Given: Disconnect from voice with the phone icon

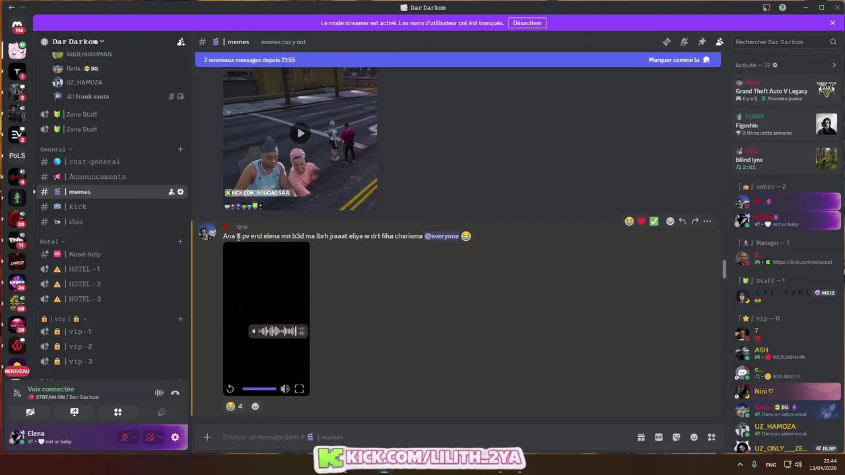Looking at the screenshot, I should click(x=175, y=393).
